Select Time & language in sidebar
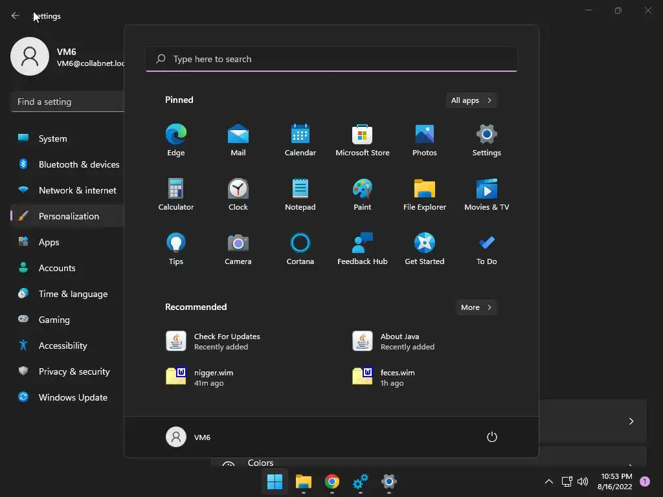This screenshot has height=497, width=663. pyautogui.click(x=67, y=294)
